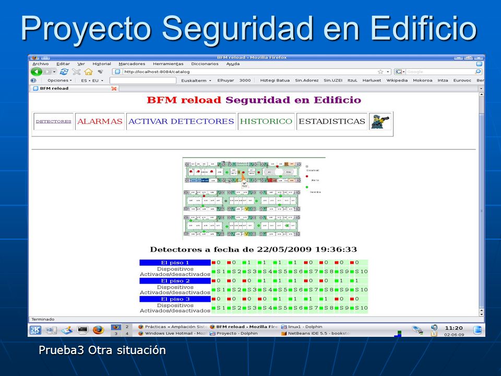This screenshot has height=376, width=501.
Task: Switch to virtual desktop 2
Action: 127,327
